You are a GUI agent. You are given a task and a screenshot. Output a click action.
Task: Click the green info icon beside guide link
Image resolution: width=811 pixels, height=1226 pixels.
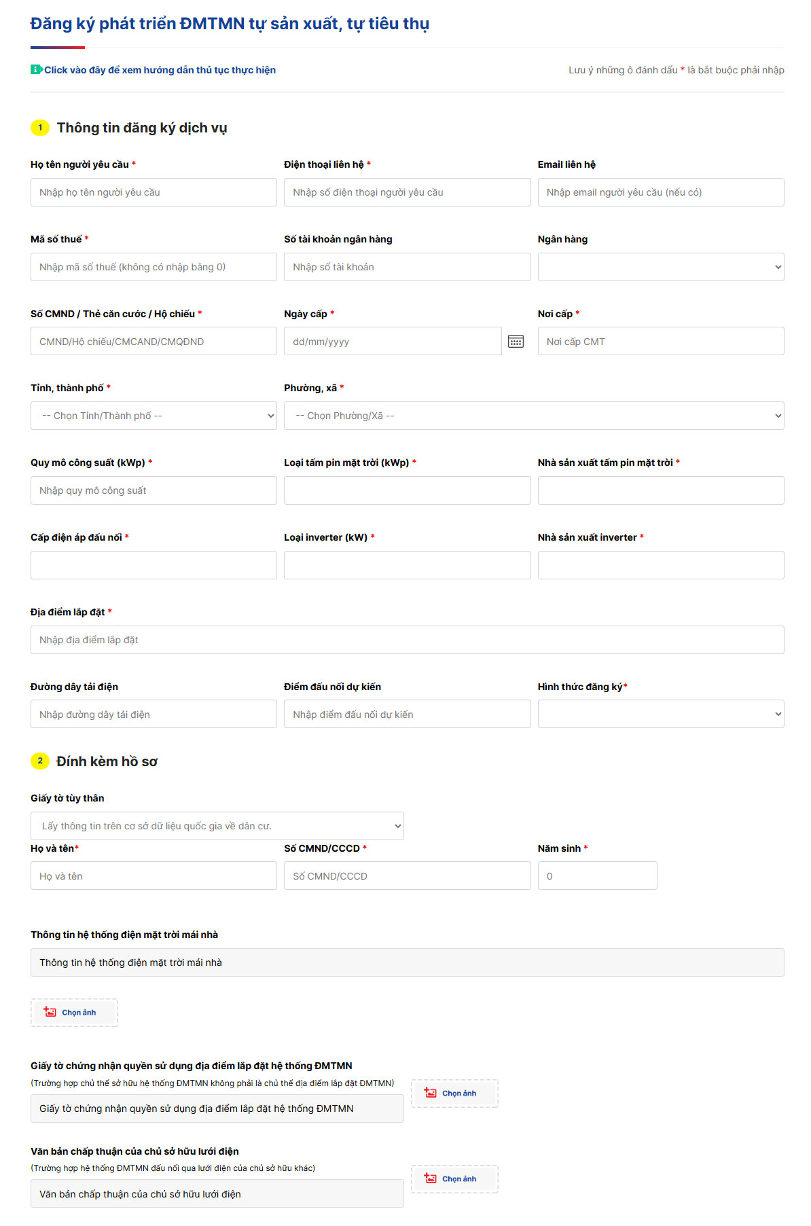point(36,69)
